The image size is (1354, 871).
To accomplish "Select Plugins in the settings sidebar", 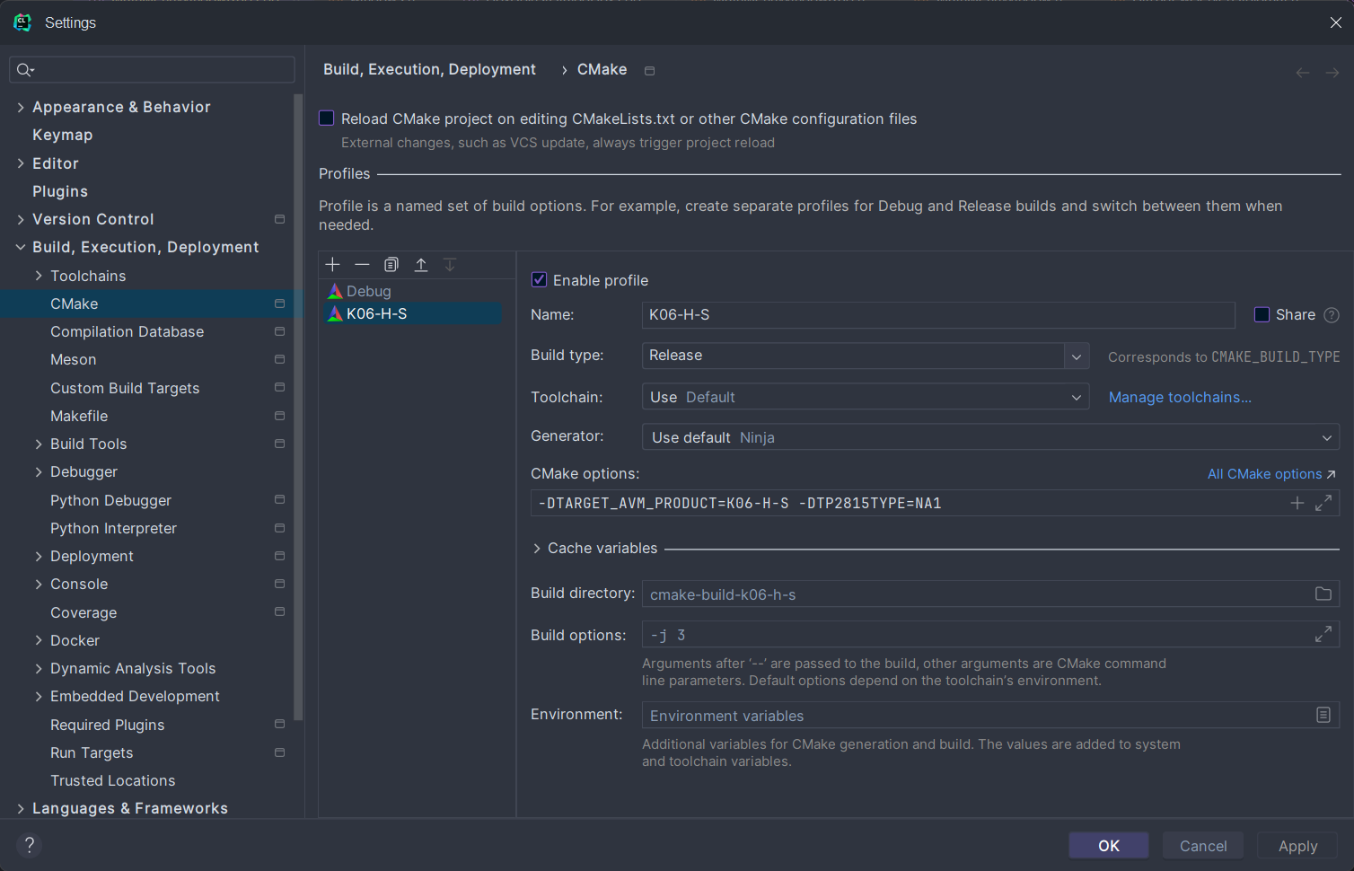I will tap(59, 190).
